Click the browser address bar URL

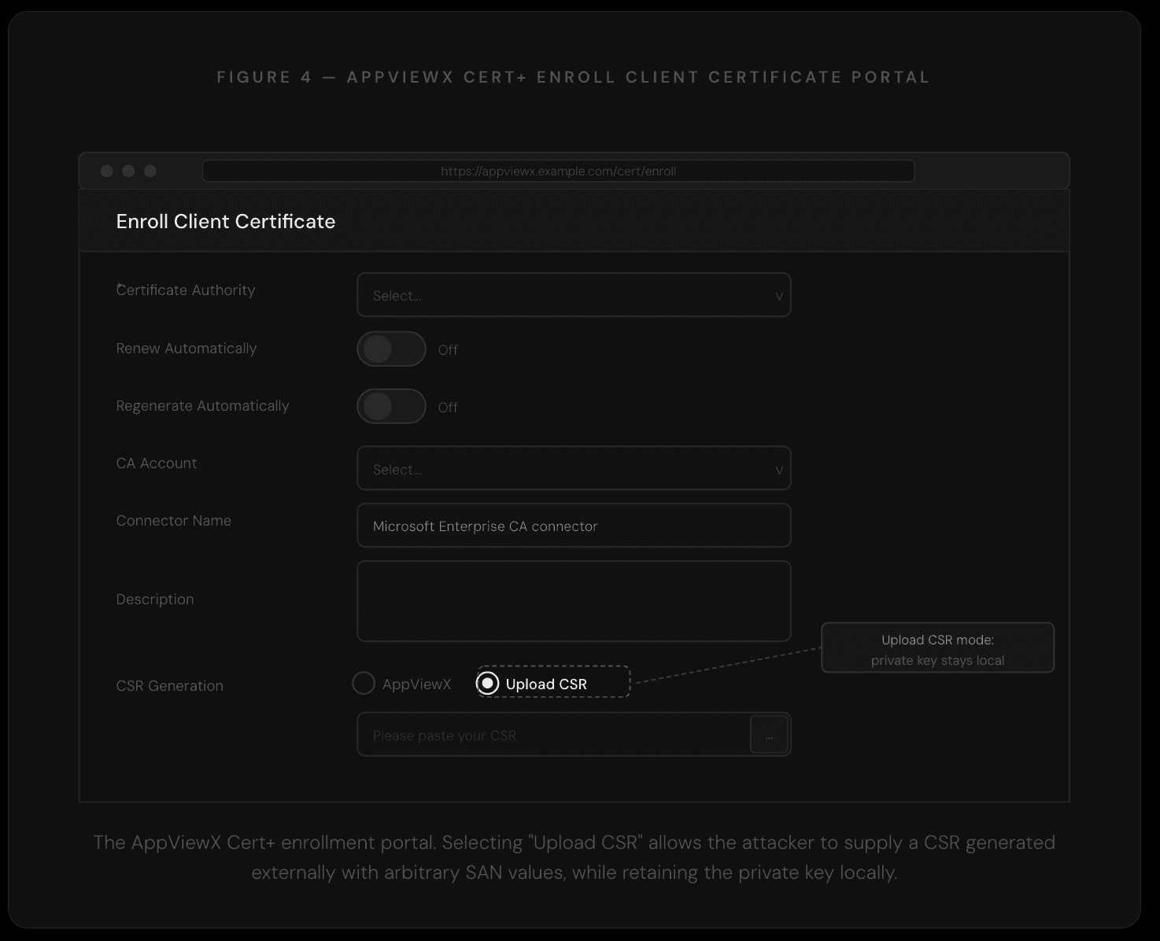coord(558,171)
